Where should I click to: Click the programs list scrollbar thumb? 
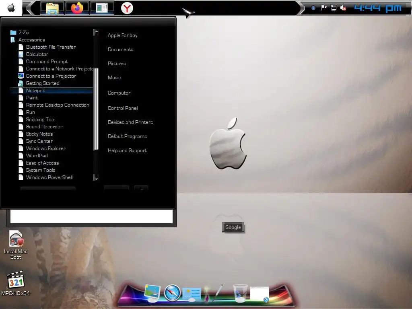click(x=96, y=109)
